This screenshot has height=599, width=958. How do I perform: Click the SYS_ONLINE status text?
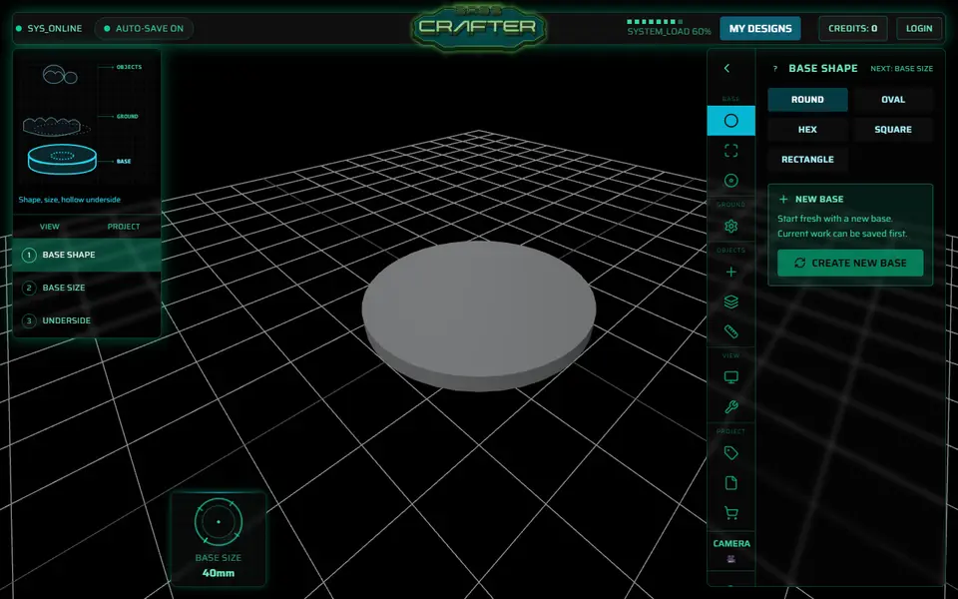pyautogui.click(x=54, y=29)
